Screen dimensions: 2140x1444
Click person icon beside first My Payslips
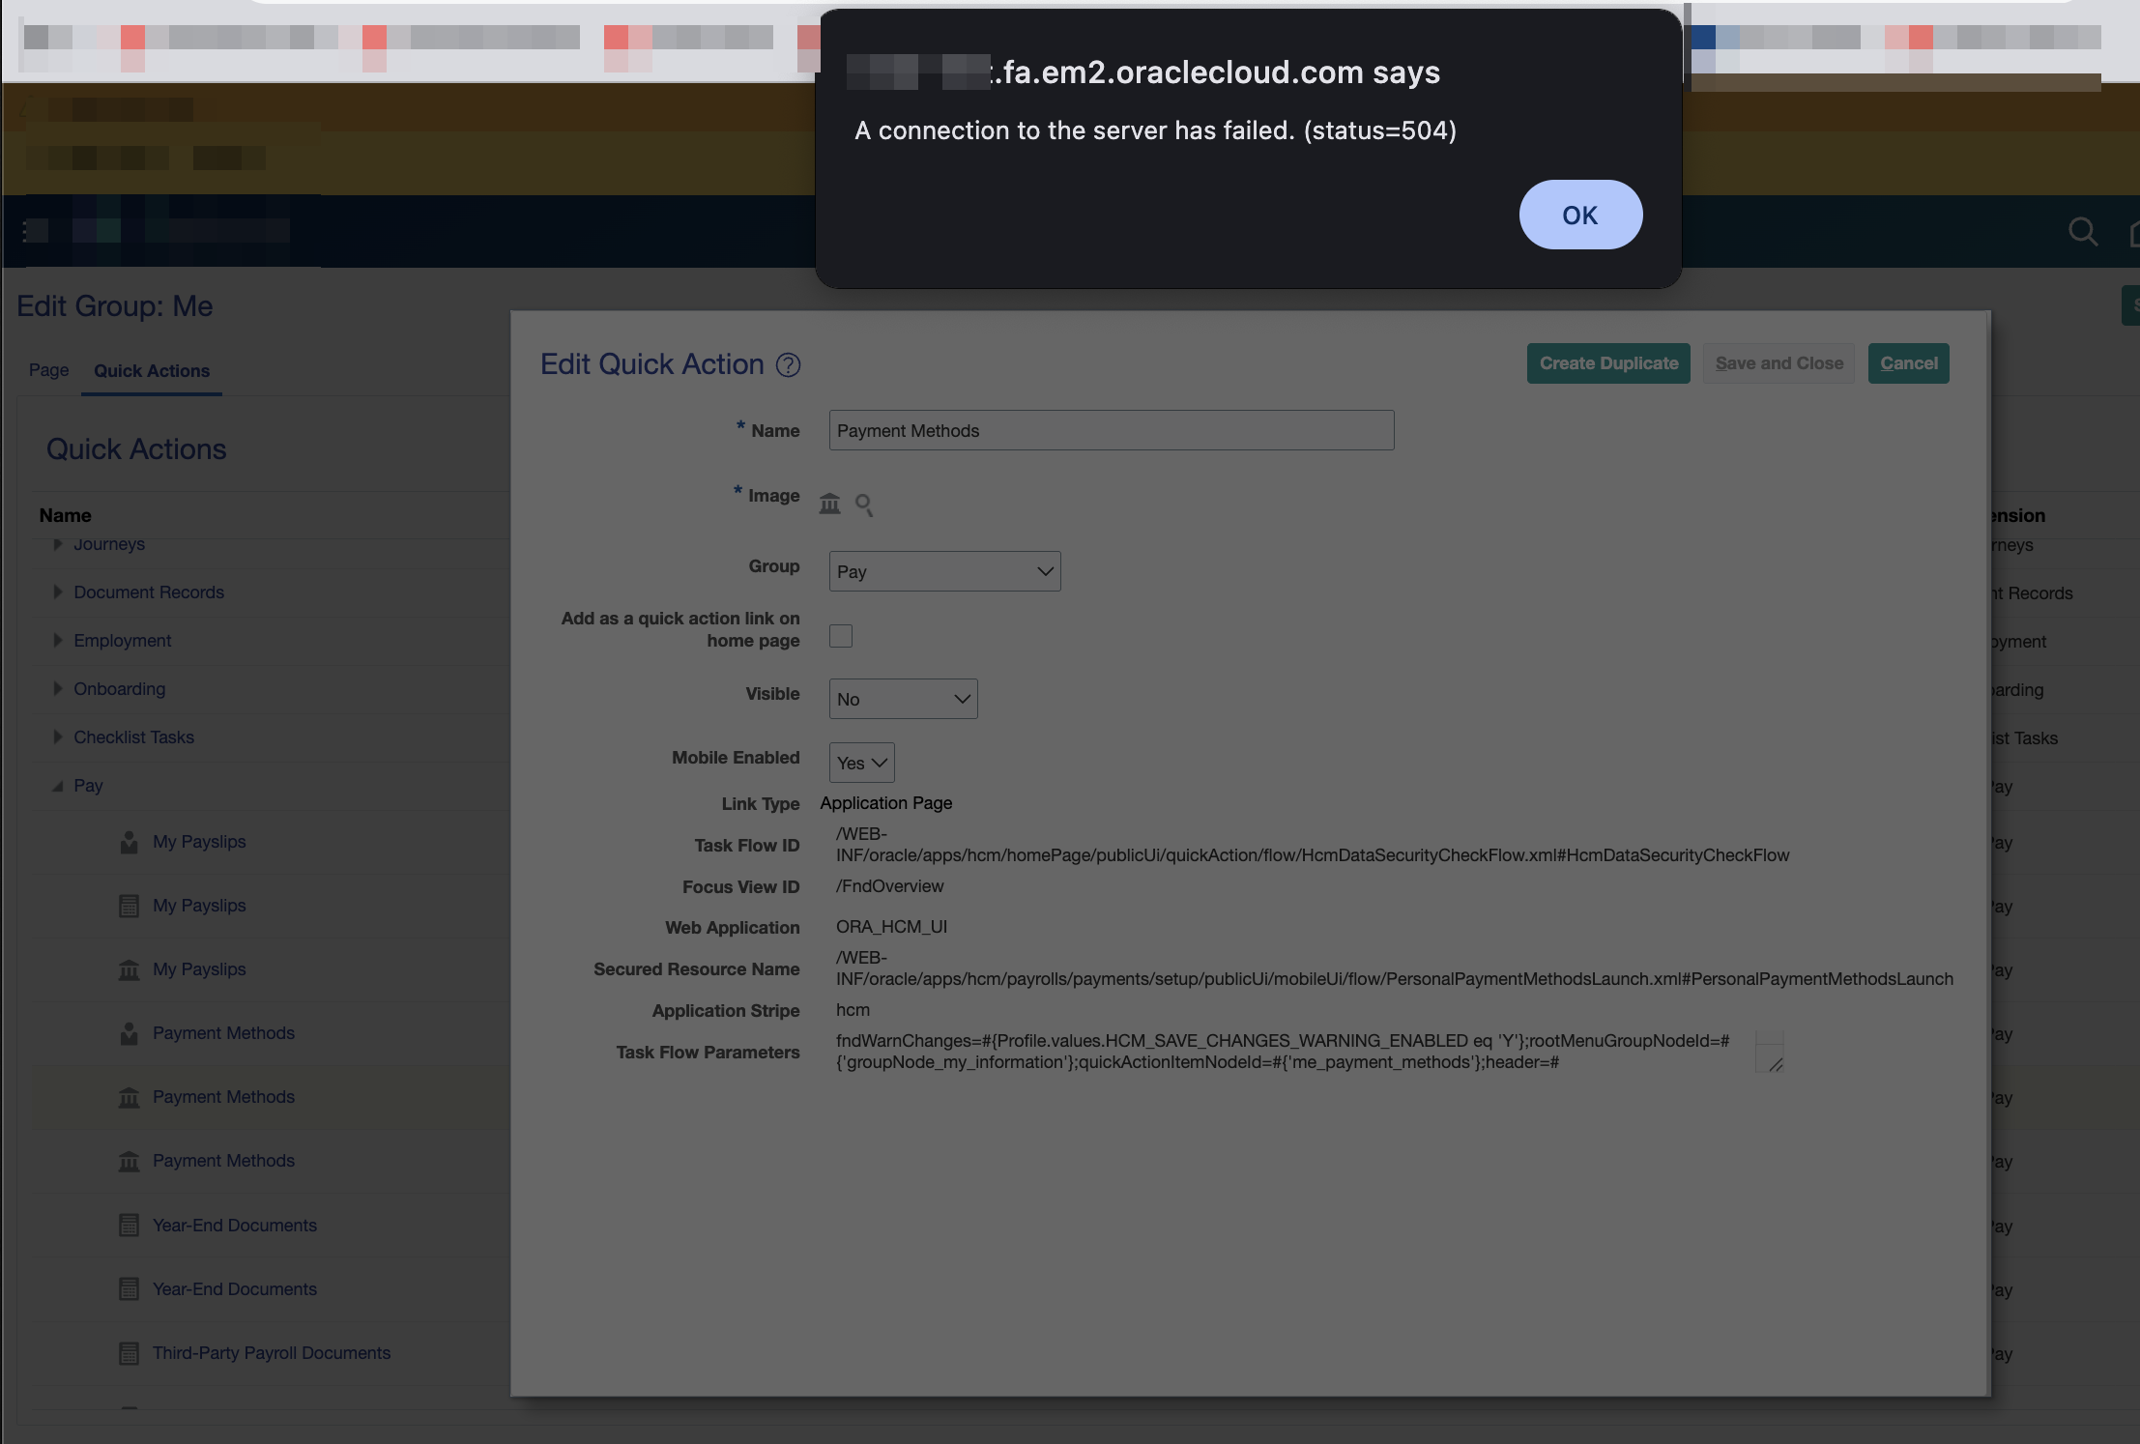129,842
